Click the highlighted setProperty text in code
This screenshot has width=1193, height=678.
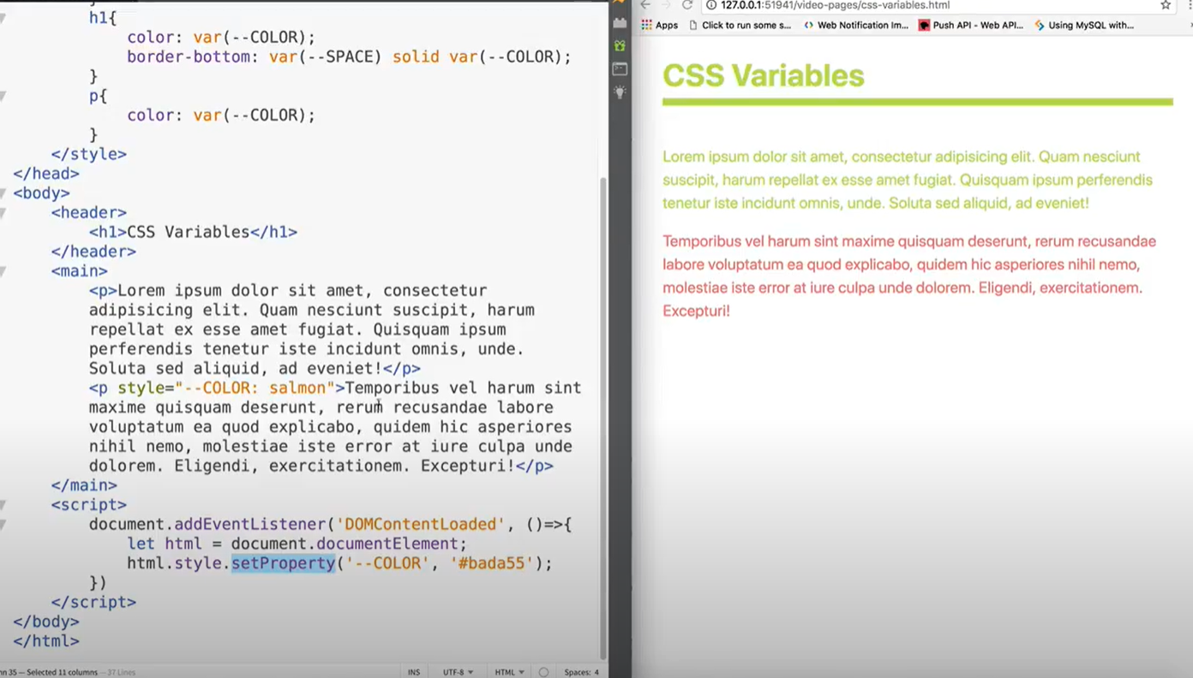point(283,563)
